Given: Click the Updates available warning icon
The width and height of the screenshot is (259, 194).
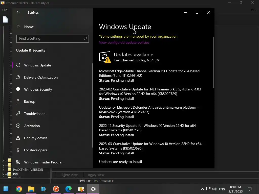Looking at the screenshot, I should tap(105, 57).
